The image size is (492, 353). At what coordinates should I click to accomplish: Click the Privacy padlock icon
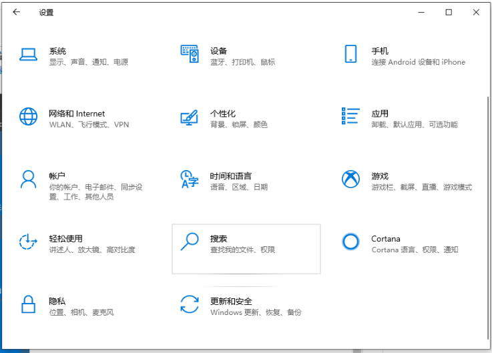point(28,304)
